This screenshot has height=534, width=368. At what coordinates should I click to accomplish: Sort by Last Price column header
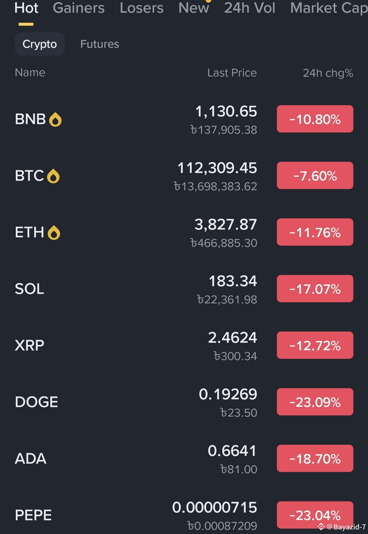click(x=232, y=73)
